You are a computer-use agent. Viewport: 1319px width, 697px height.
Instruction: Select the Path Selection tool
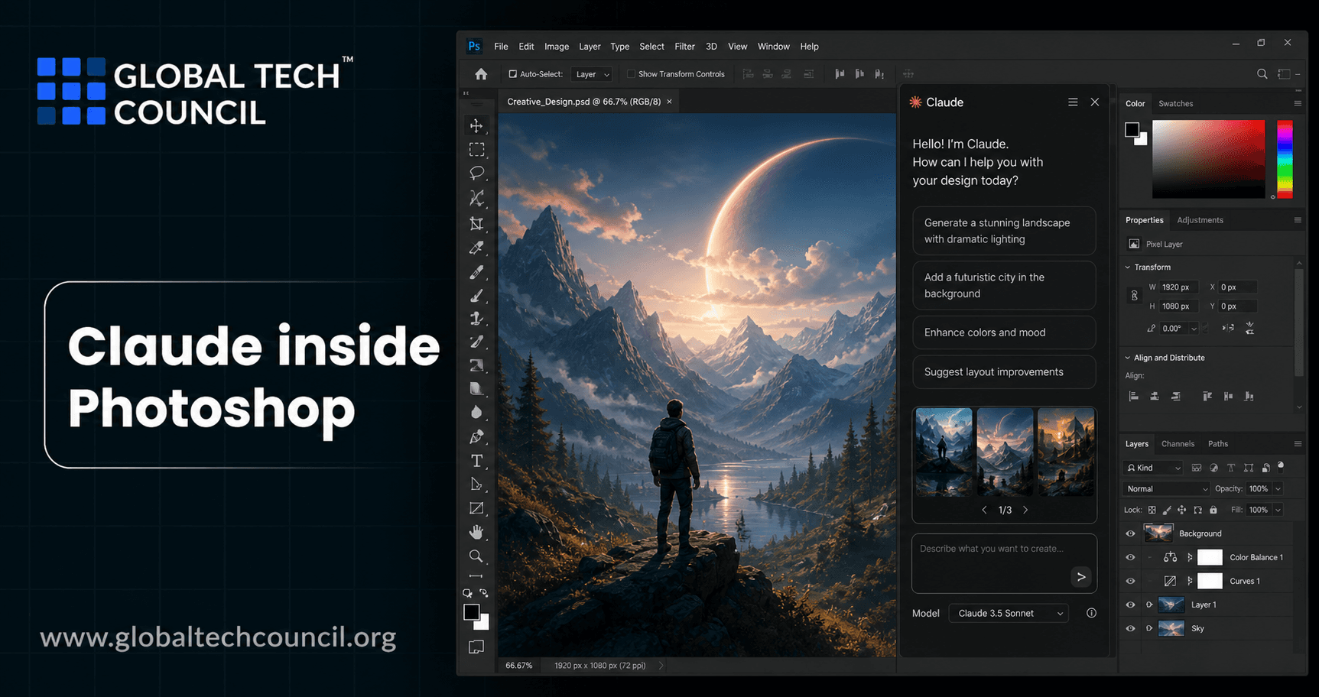coord(476,485)
